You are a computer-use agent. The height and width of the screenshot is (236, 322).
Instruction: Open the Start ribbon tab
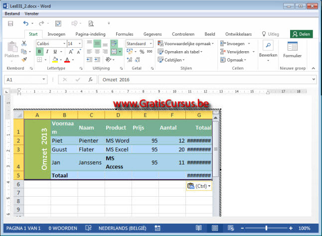click(x=33, y=34)
